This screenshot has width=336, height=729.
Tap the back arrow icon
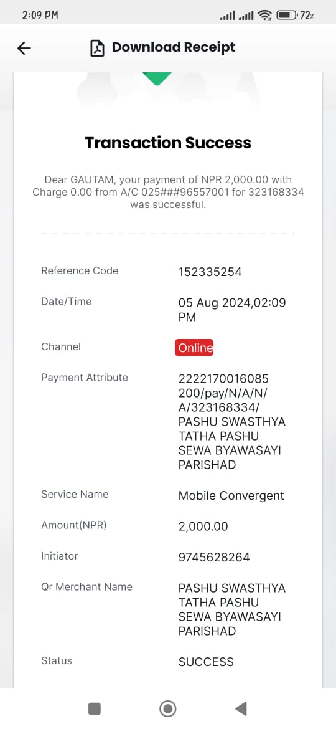[24, 48]
